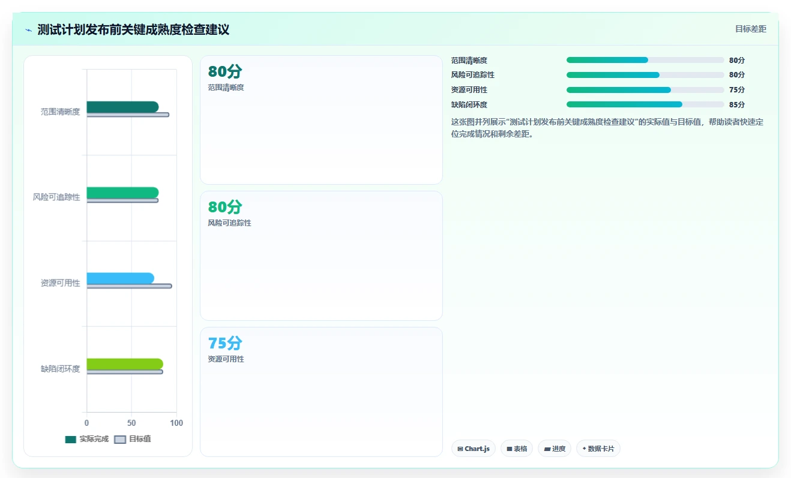Click the 进度 tag chip
The height and width of the screenshot is (478, 791).
pyautogui.click(x=555, y=449)
